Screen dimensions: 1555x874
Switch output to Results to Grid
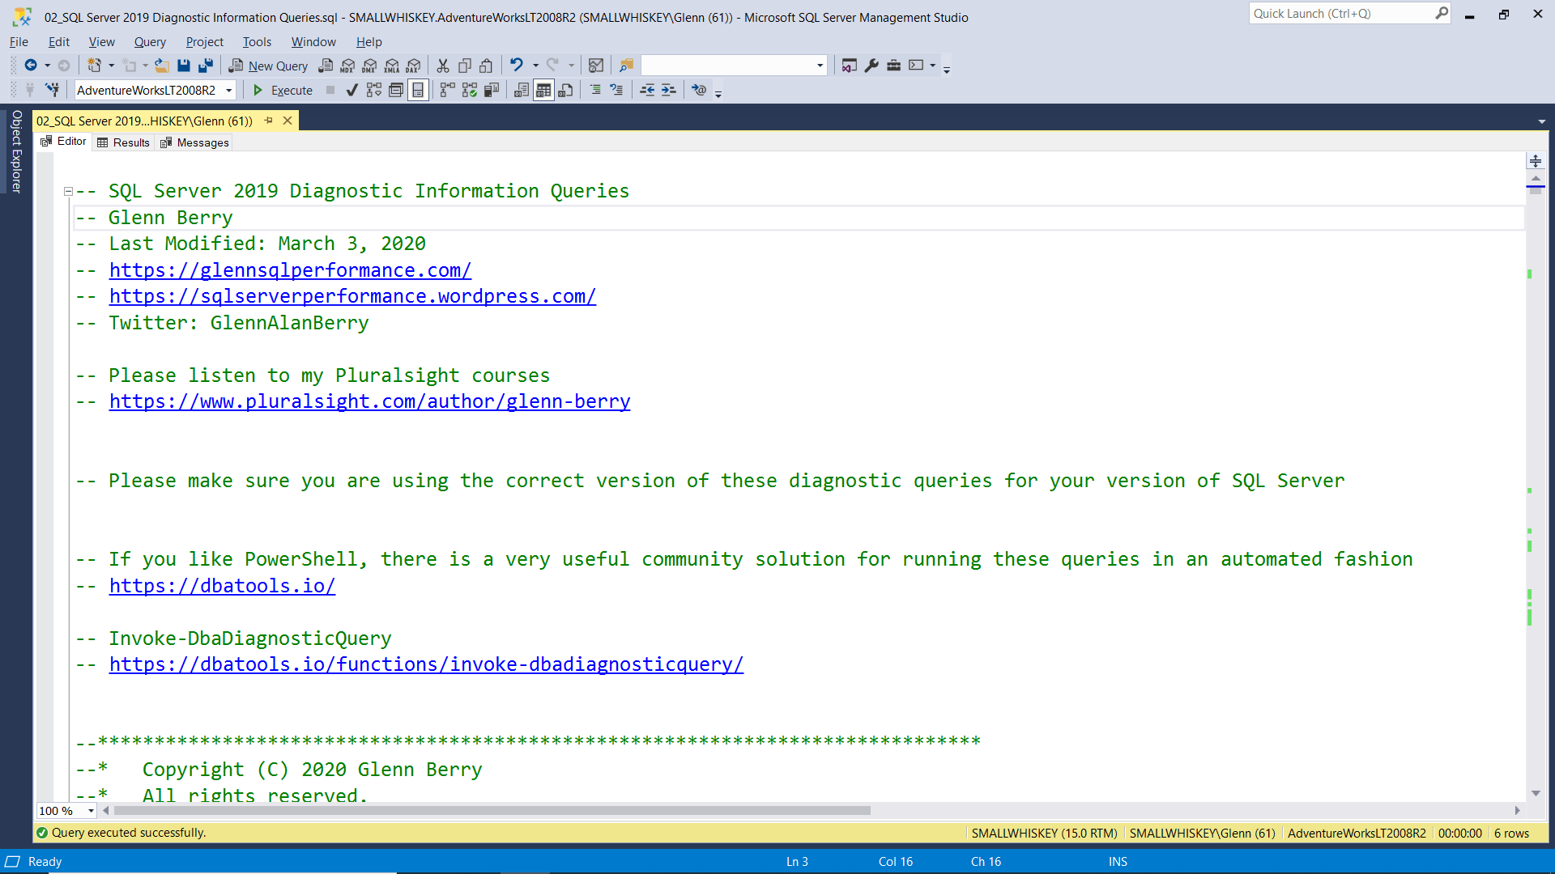[x=543, y=90]
